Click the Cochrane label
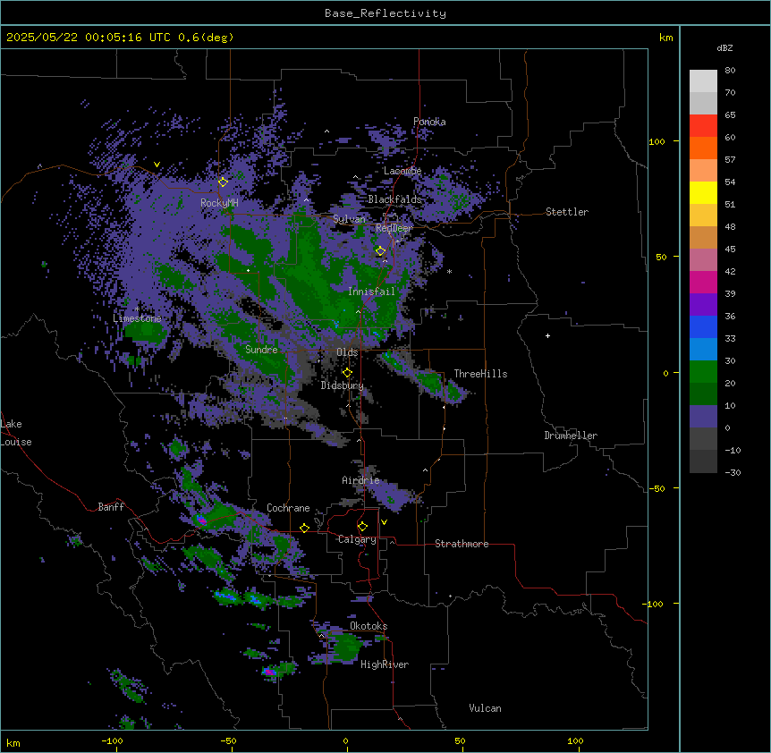 coord(288,508)
